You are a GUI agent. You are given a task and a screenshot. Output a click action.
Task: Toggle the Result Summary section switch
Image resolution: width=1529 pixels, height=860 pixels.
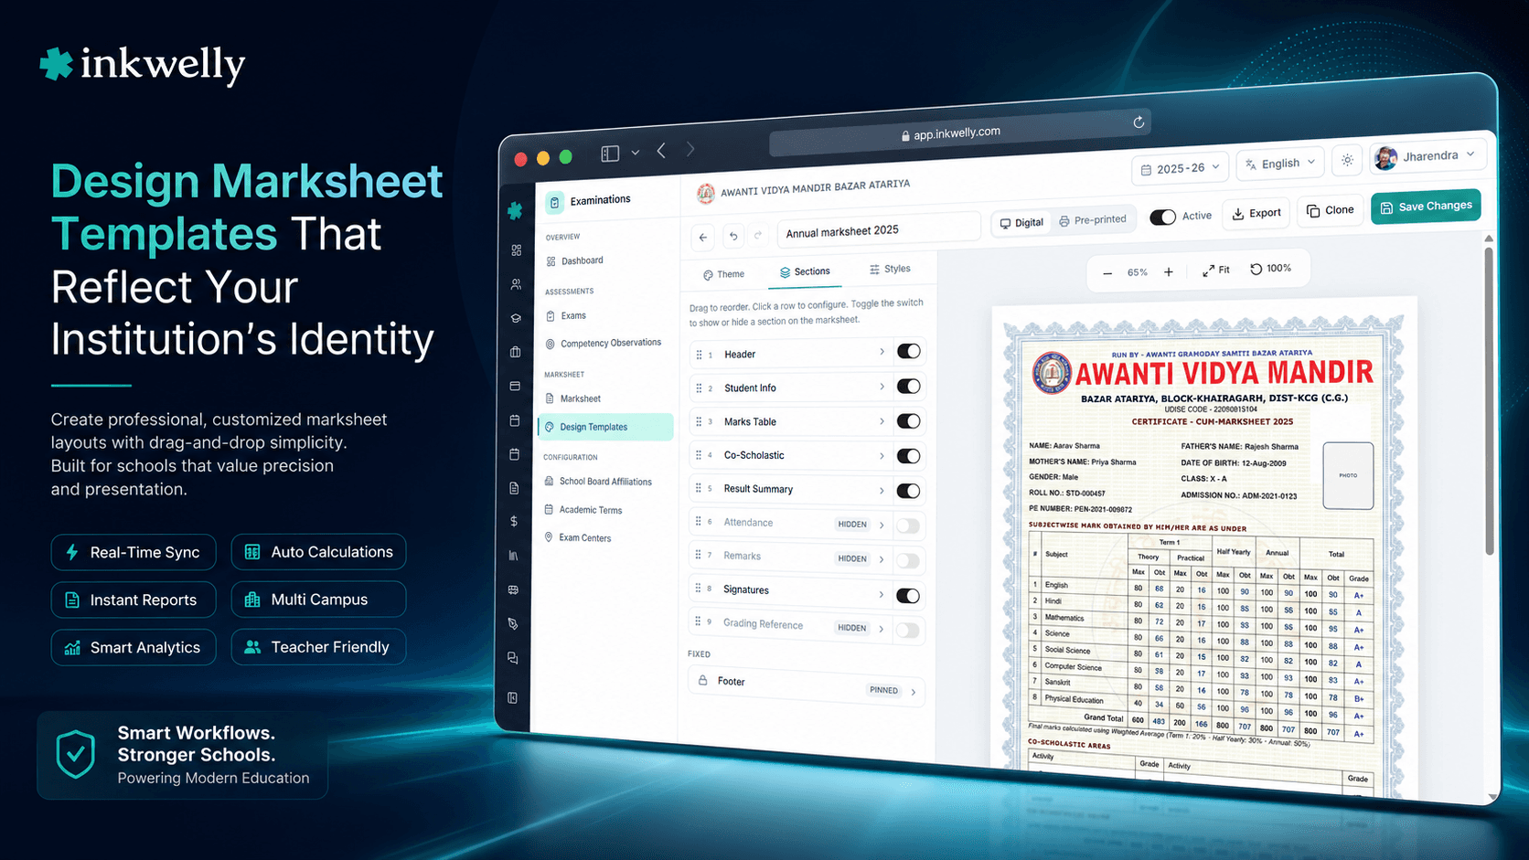[x=908, y=491]
